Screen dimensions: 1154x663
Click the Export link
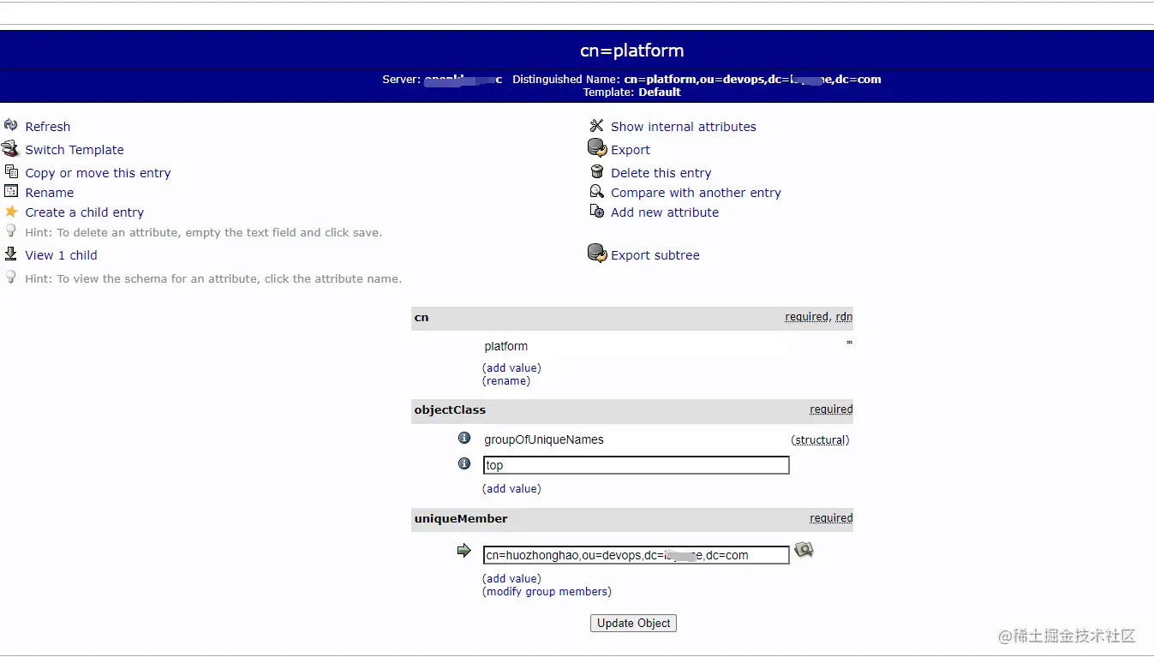[631, 150]
